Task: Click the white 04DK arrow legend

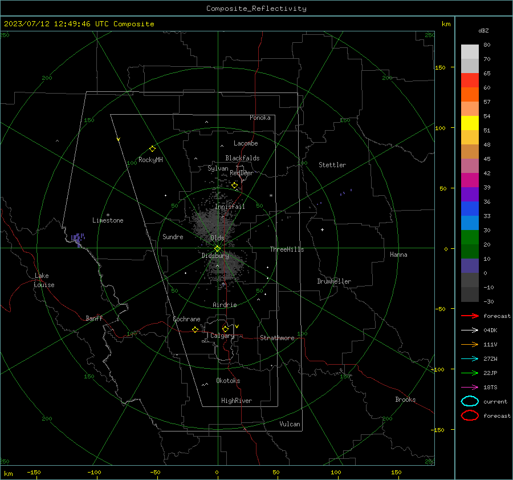Action: pos(470,330)
